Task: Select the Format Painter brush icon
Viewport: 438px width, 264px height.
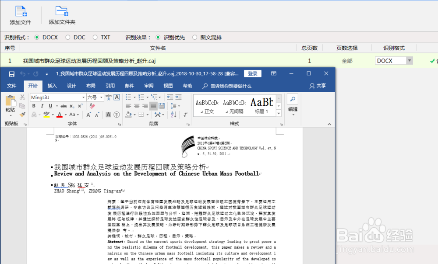Action: coord(23,114)
